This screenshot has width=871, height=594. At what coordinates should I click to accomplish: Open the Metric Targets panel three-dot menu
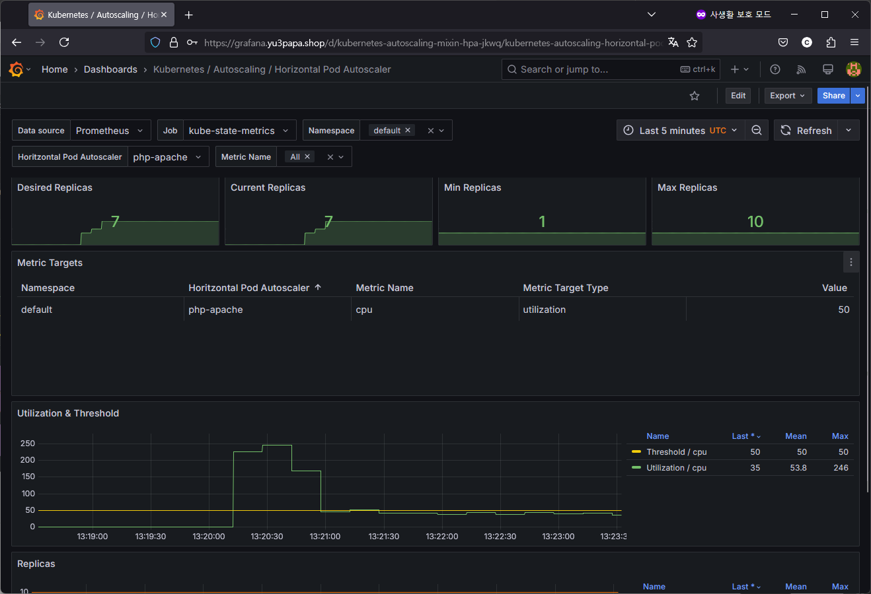coord(851,263)
